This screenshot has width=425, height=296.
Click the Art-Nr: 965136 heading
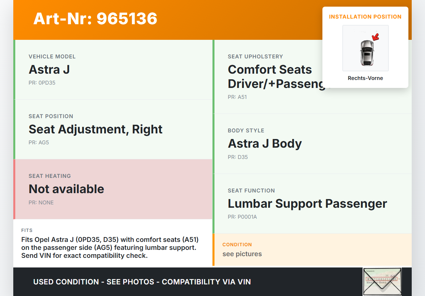click(95, 19)
